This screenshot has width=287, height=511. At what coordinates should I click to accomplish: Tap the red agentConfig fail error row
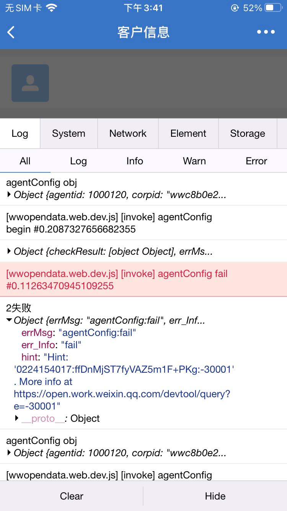click(143, 280)
